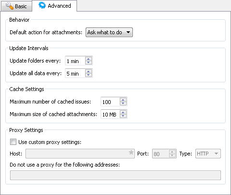The height and width of the screenshot is (195, 231).
Task: Click the Do not use a proxy label
Action: [x=65, y=165]
